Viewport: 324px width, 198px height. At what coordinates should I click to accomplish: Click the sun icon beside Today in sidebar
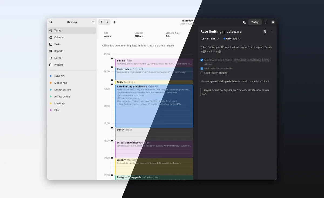point(51,31)
